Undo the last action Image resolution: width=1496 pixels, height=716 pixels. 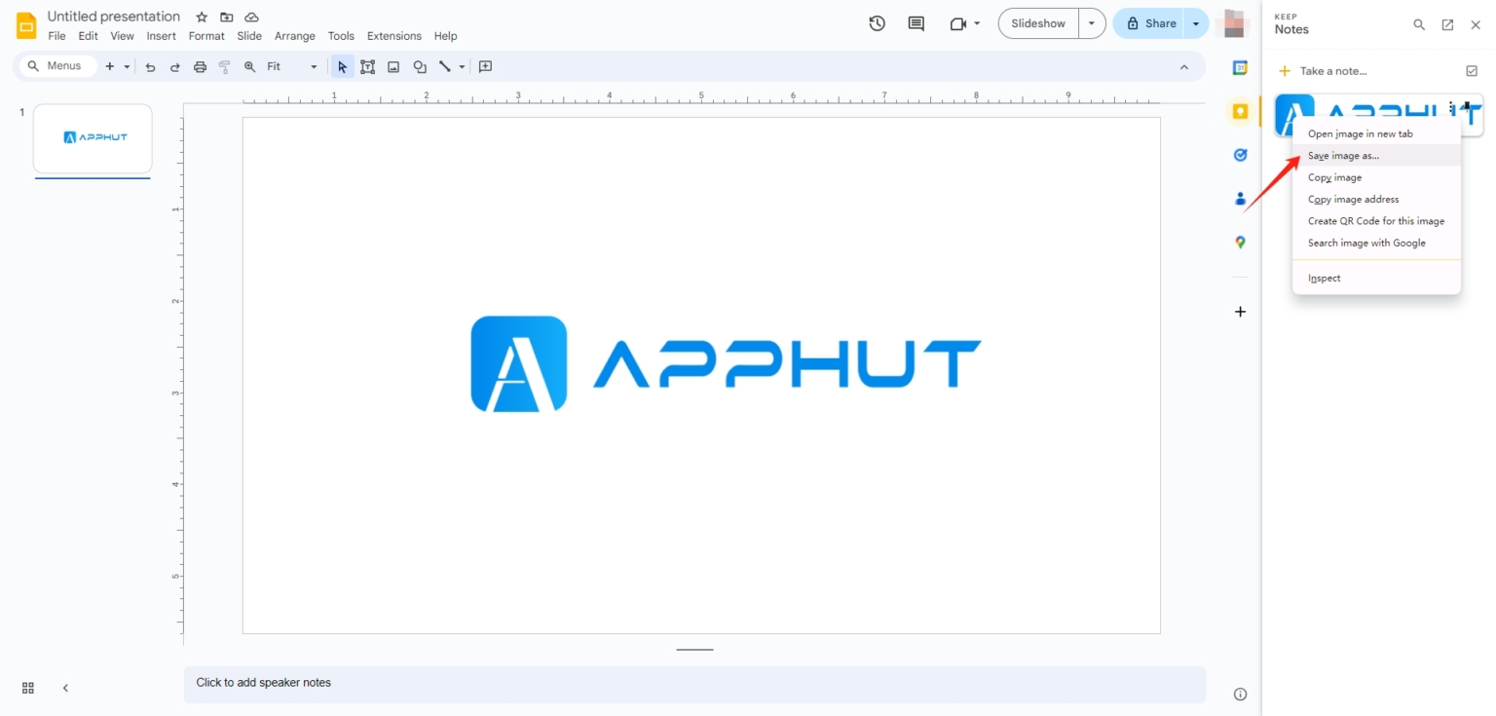(150, 66)
